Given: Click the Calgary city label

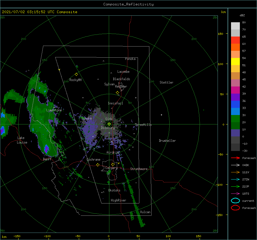Looking at the screenshot, I should tap(111, 168).
